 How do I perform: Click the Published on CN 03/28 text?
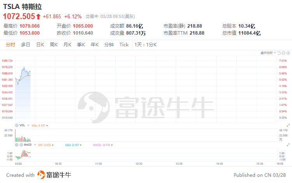click(x=260, y=175)
